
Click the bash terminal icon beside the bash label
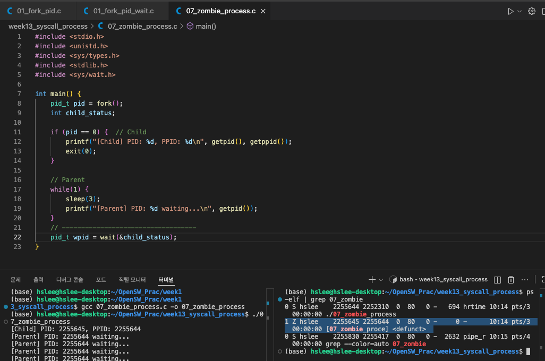[x=393, y=279]
